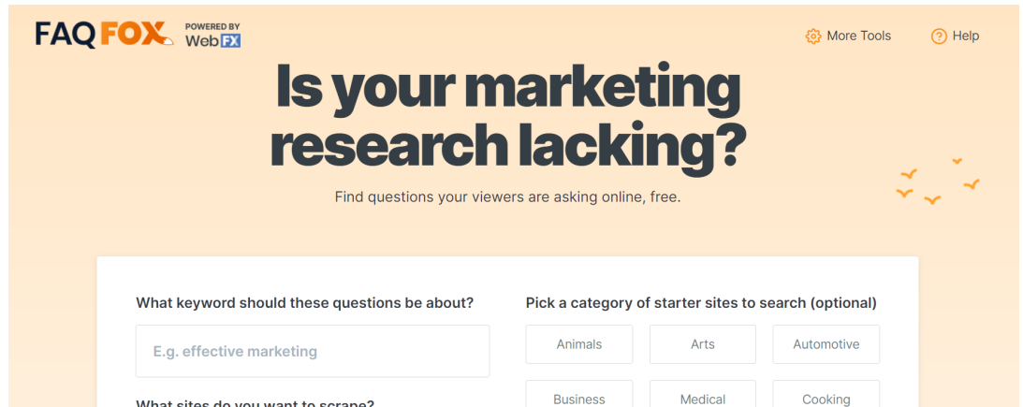The image size is (1023, 407).
Task: Click the "Pick a category of starter sites" label
Action: click(700, 303)
